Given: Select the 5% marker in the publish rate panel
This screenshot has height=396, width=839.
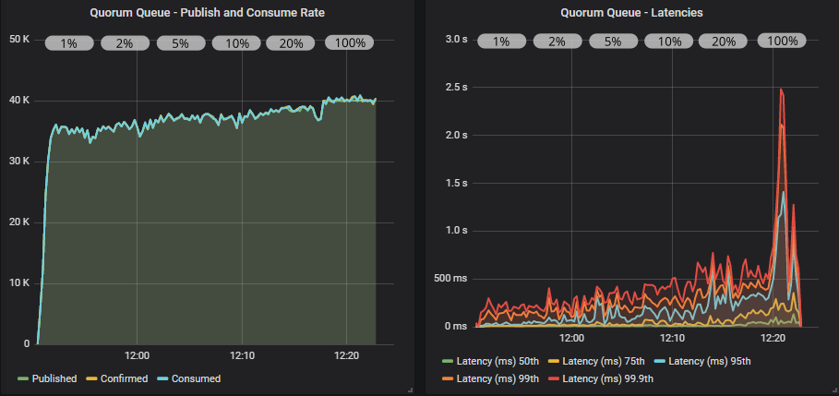Looking at the screenshot, I should 180,43.
